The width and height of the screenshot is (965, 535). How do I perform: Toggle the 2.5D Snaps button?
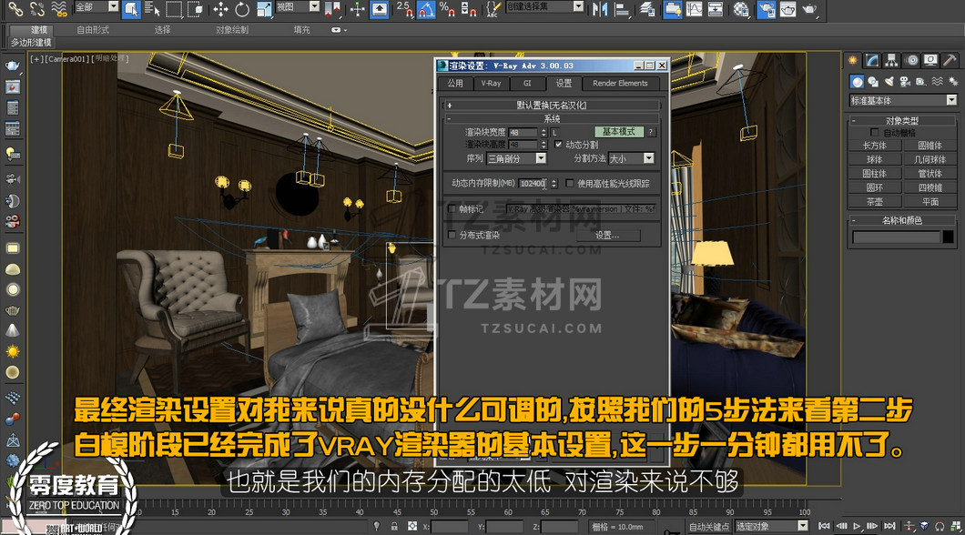click(403, 8)
